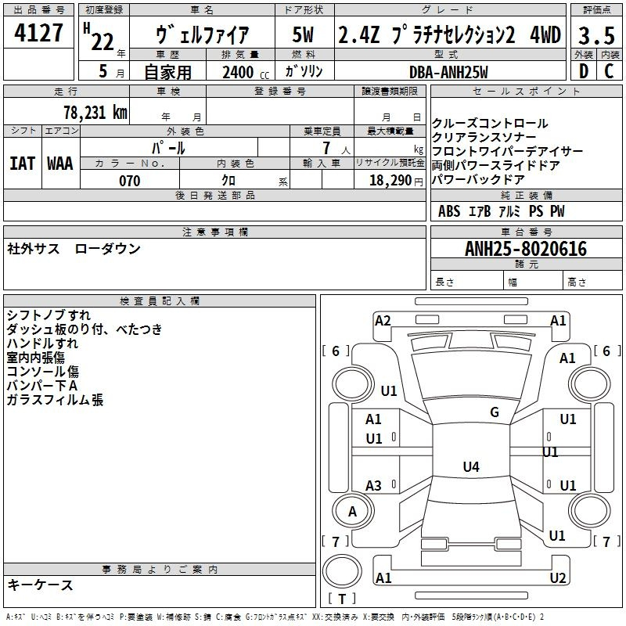Select inspector note ガラスフィルム張
The height and width of the screenshot is (626, 626).
point(55,400)
